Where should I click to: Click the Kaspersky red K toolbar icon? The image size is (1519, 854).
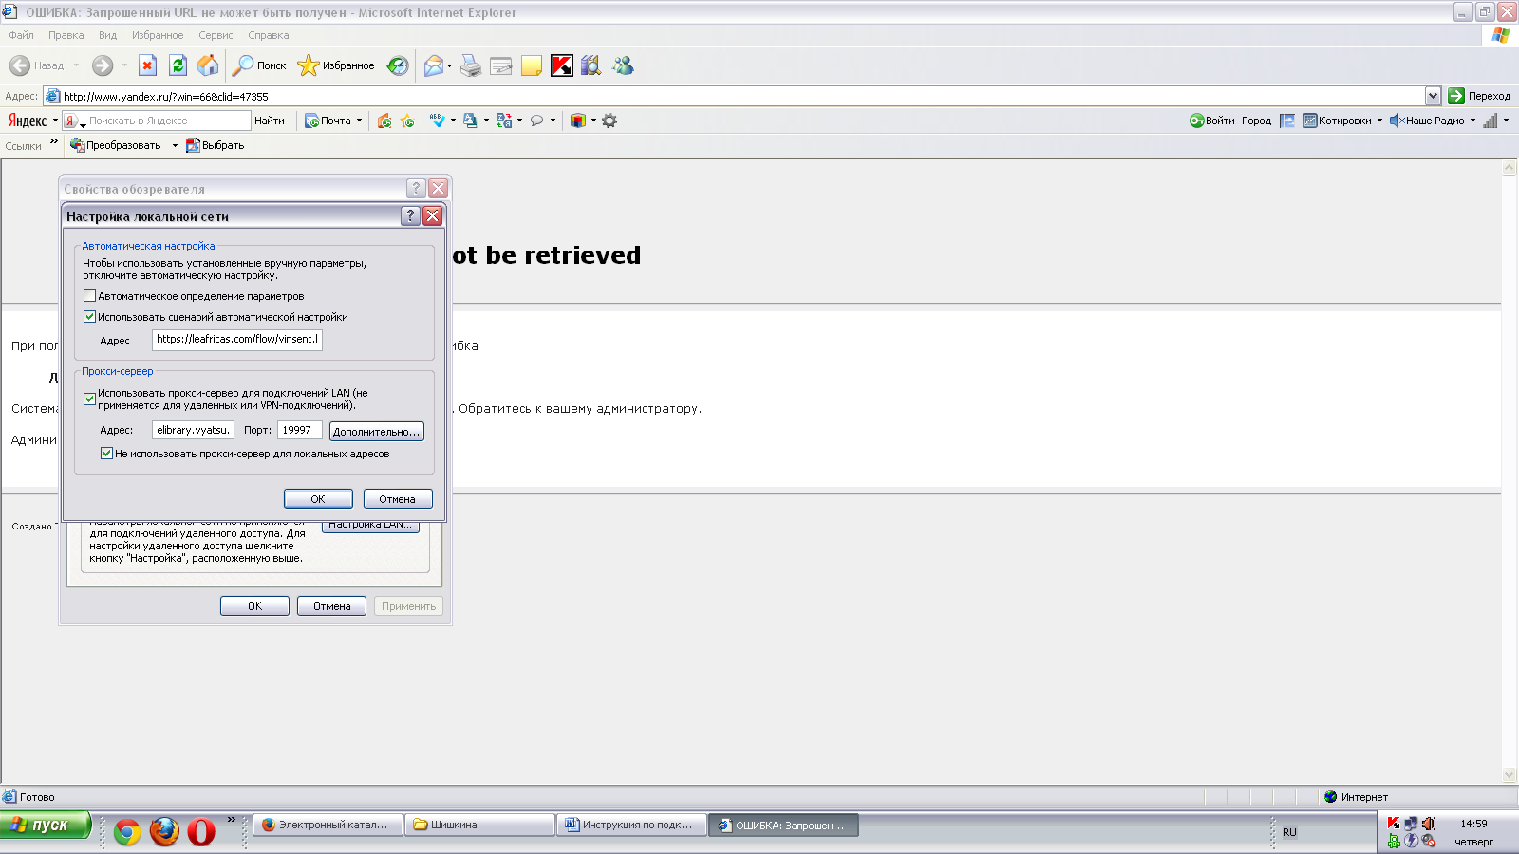point(562,65)
